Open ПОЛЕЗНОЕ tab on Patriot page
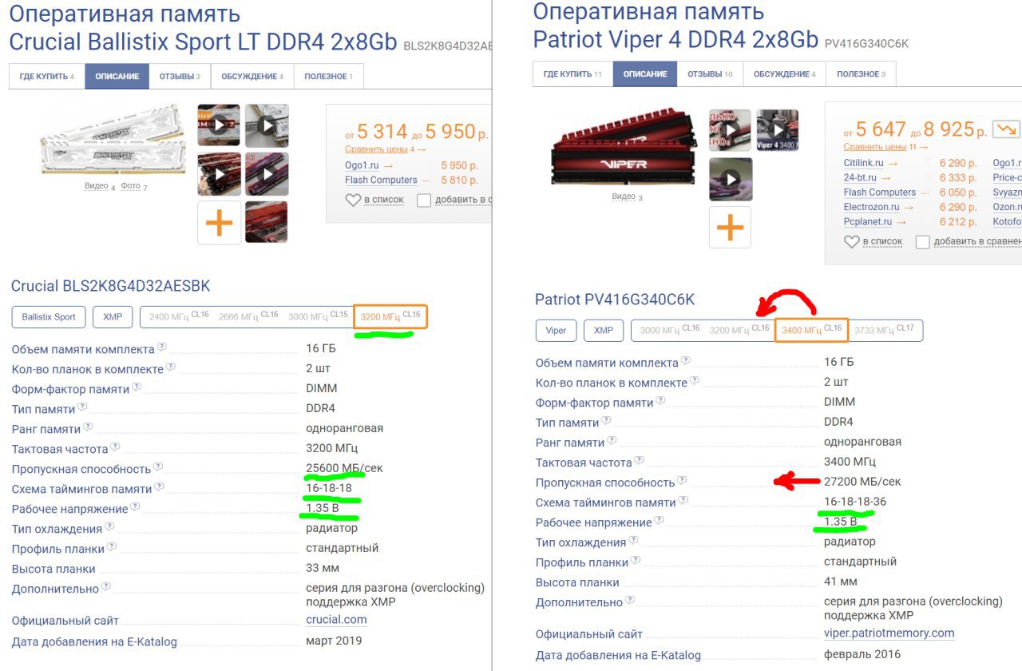Screen dimensions: 1022x671 [x=862, y=74]
